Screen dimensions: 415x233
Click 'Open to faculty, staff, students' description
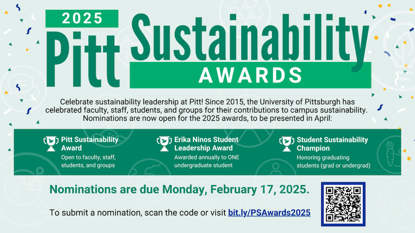88,161
